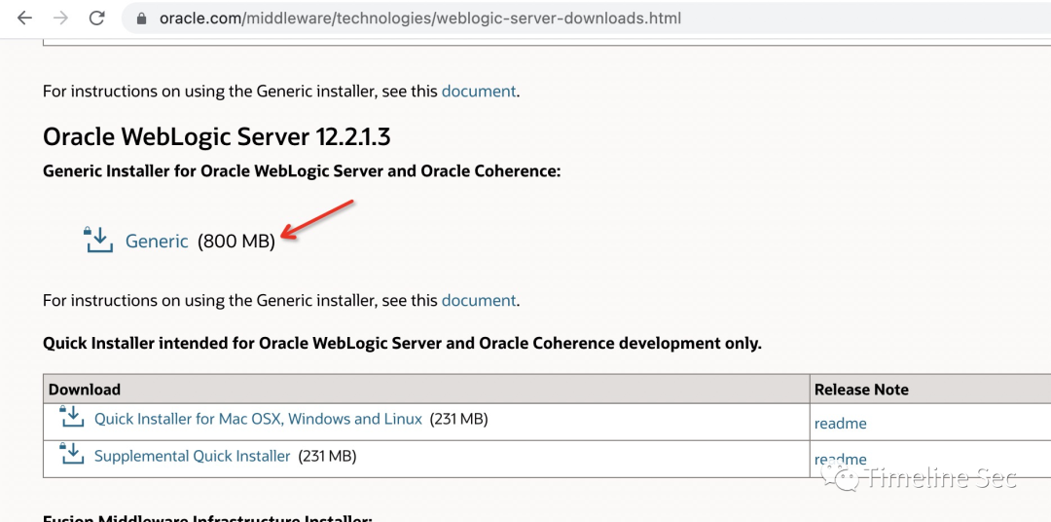This screenshot has height=522, width=1051.
Task: Select the (231 MB) text beside Quick Installer for Mac OSX
Action: [458, 420]
